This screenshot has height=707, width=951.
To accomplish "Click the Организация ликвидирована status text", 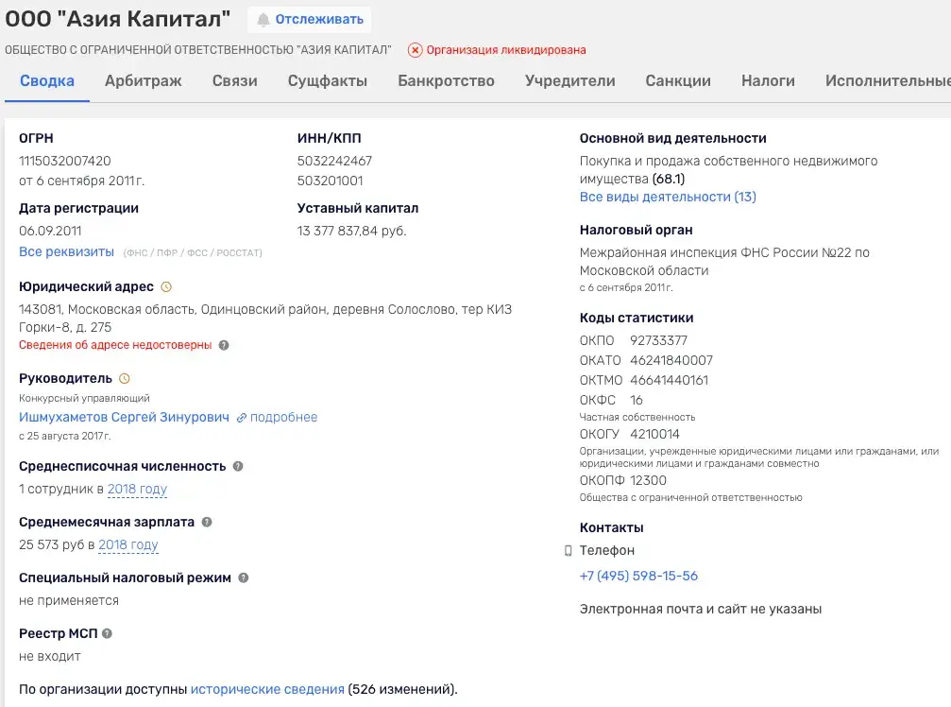I will tap(506, 50).
